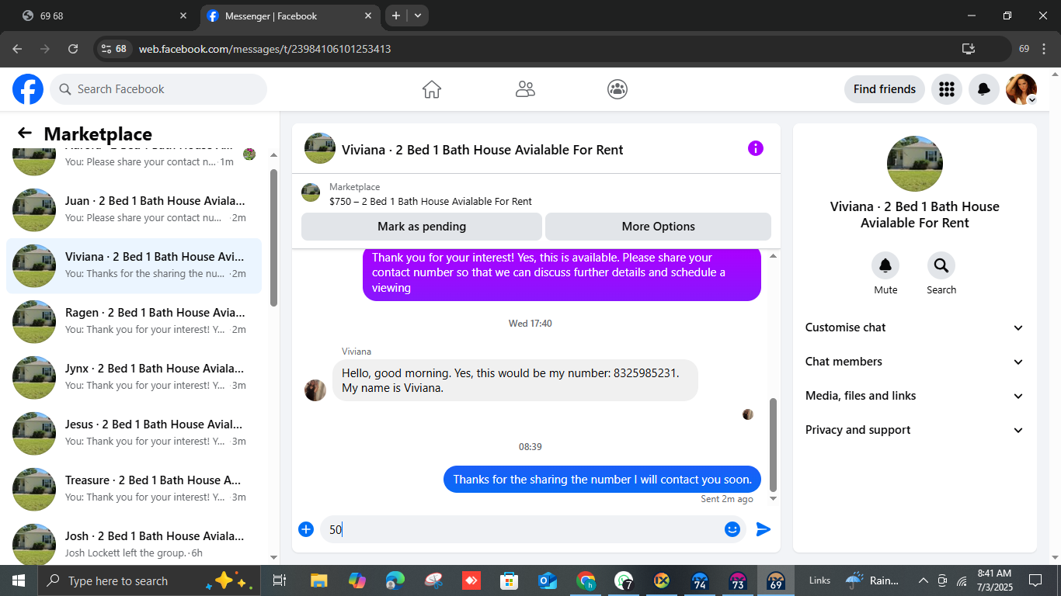Choose an emoji using the smiley icon
Screen dimensions: 1061x596
732,529
